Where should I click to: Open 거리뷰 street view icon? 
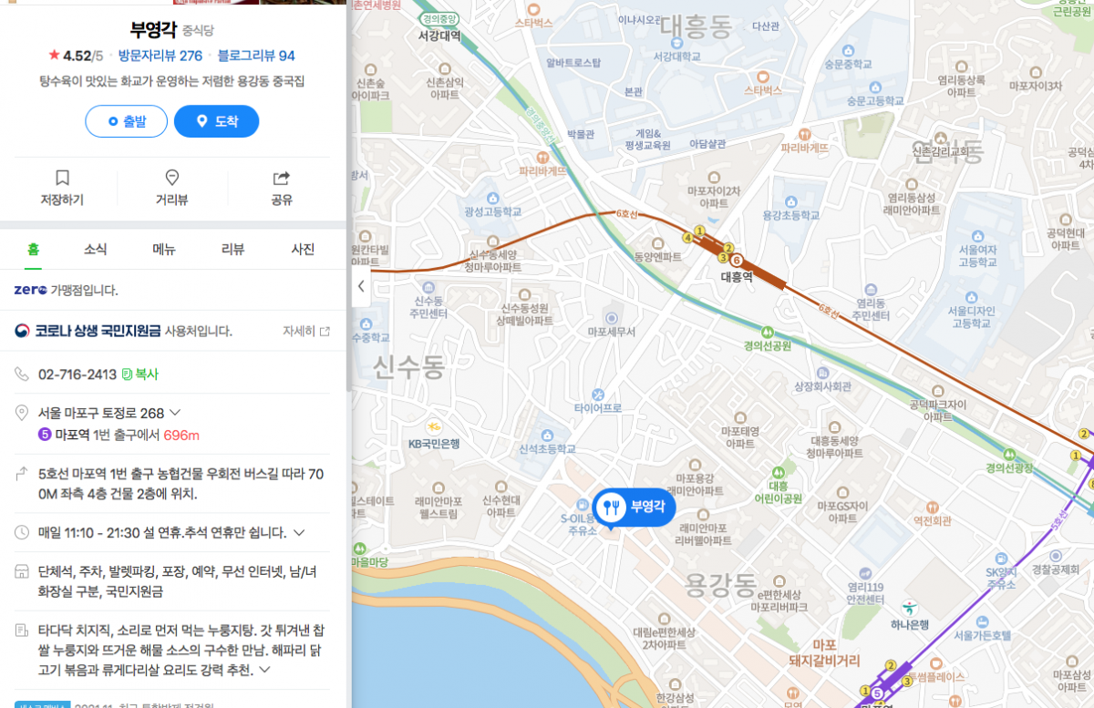tap(171, 178)
